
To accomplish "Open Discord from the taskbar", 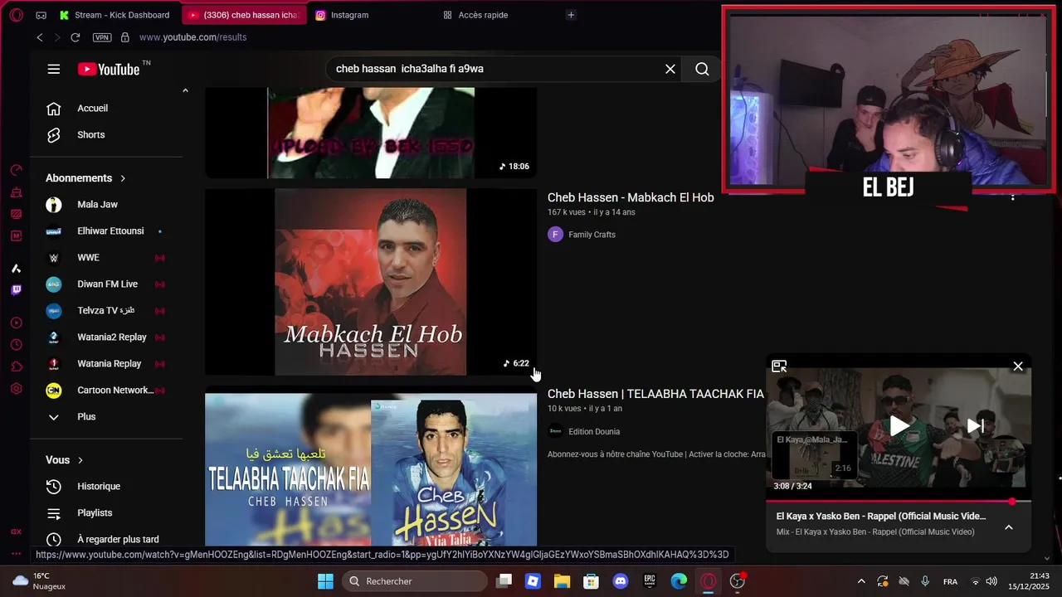I will pyautogui.click(x=620, y=581).
